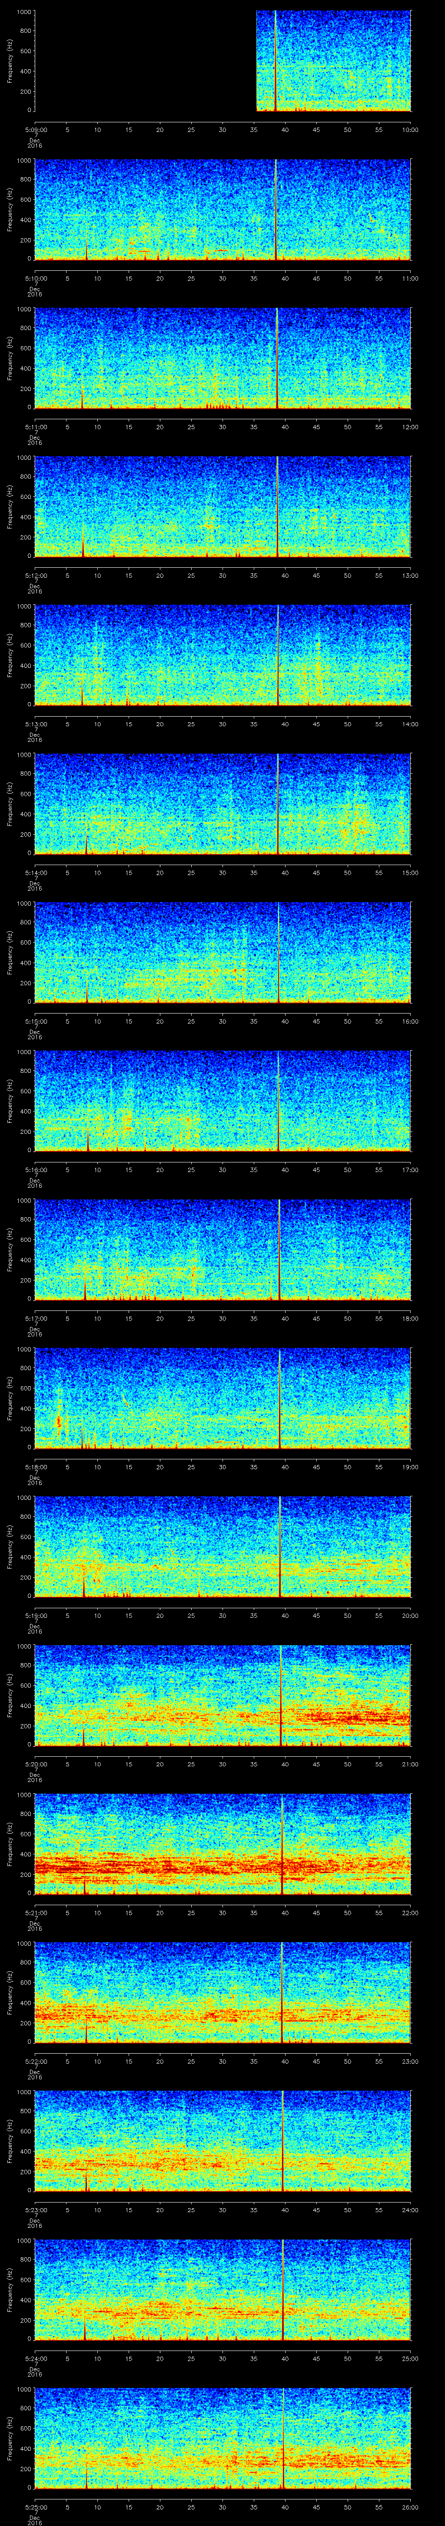Click the Frequency (Hz) label of the 5:13:00 panel
This screenshot has width=445, height=2526.
[10, 656]
